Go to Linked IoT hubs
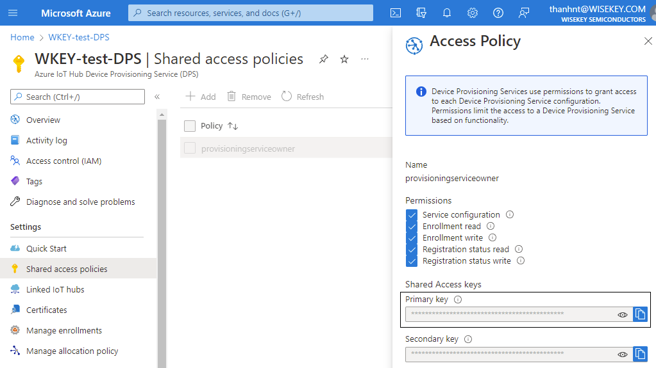656x368 pixels. 55,289
